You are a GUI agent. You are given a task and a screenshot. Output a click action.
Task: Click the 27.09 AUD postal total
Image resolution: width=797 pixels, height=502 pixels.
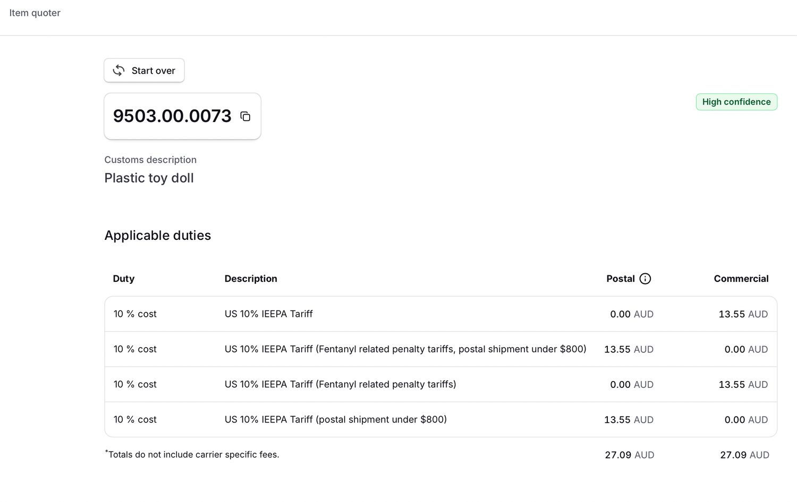[629, 455]
